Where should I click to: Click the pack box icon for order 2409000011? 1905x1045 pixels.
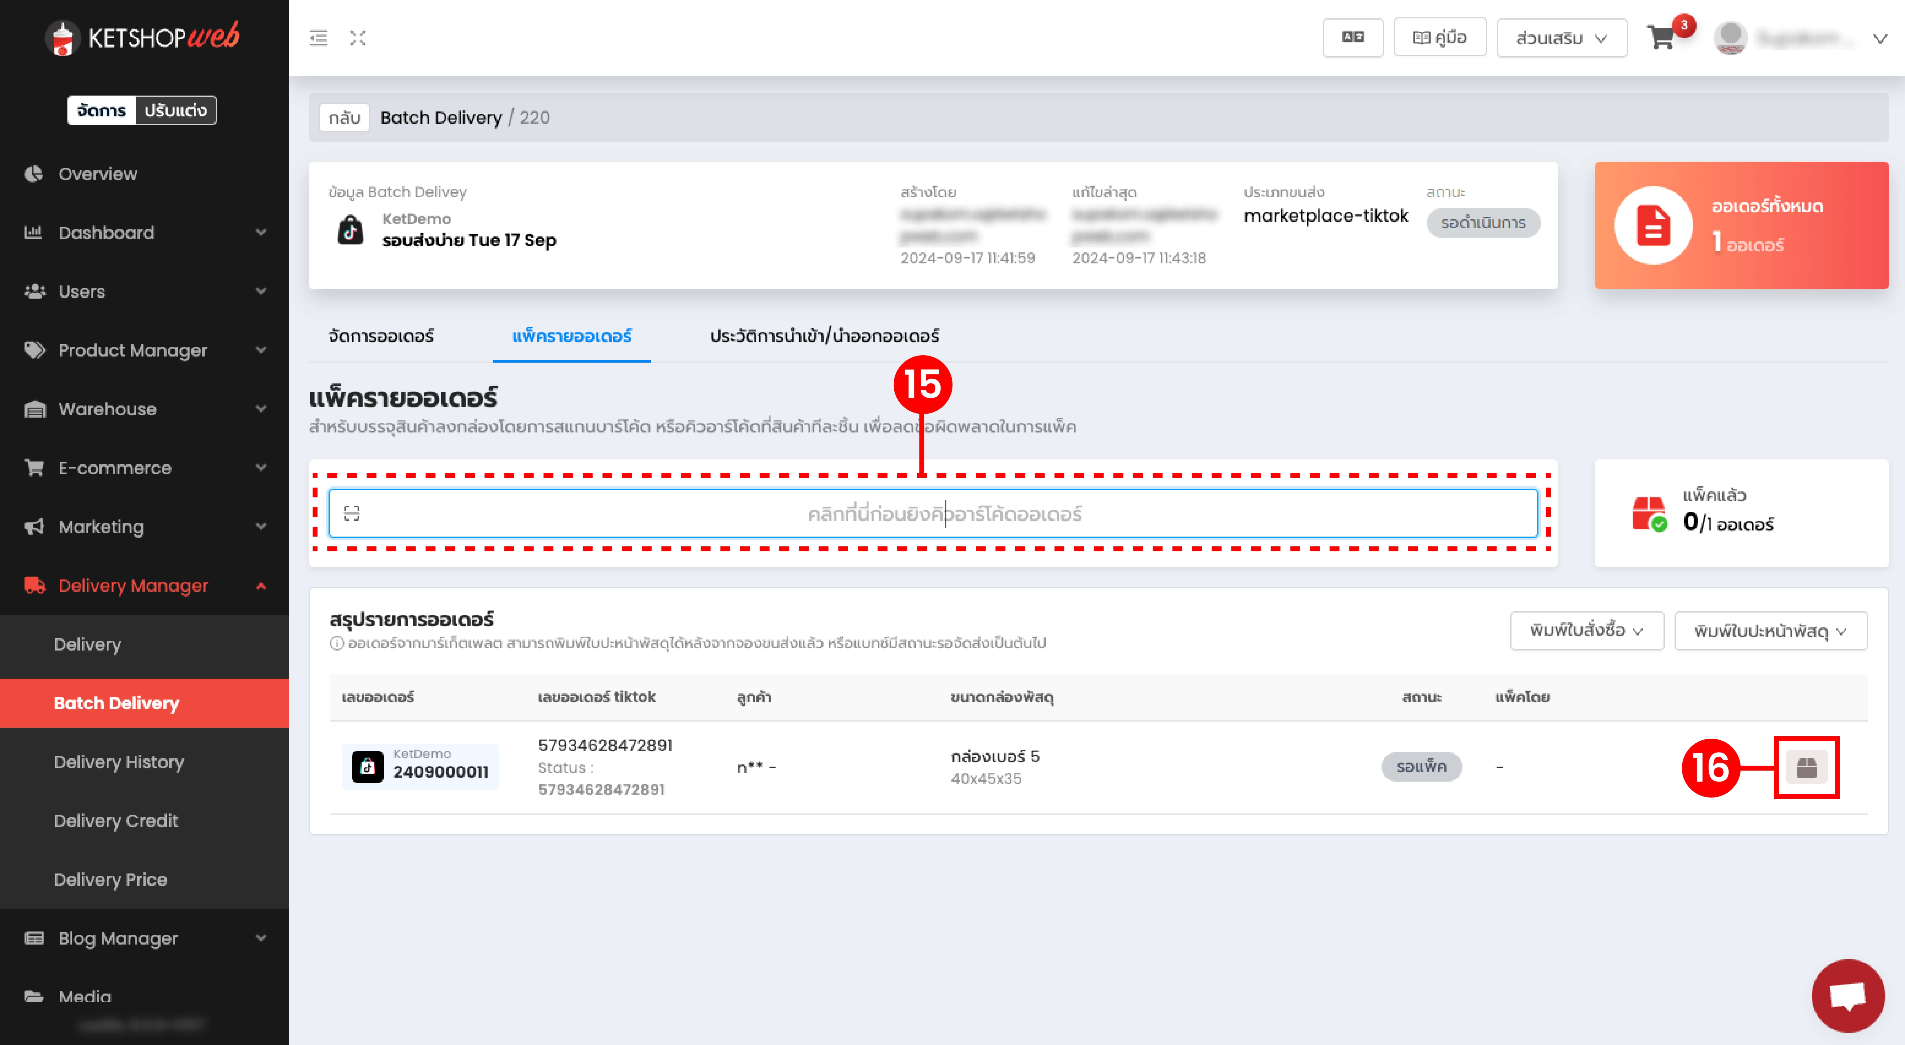[x=1807, y=767]
